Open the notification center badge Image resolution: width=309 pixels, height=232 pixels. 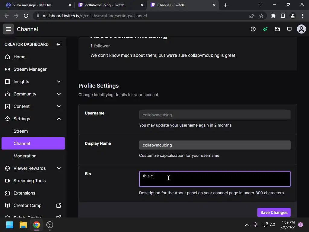tap(301, 225)
